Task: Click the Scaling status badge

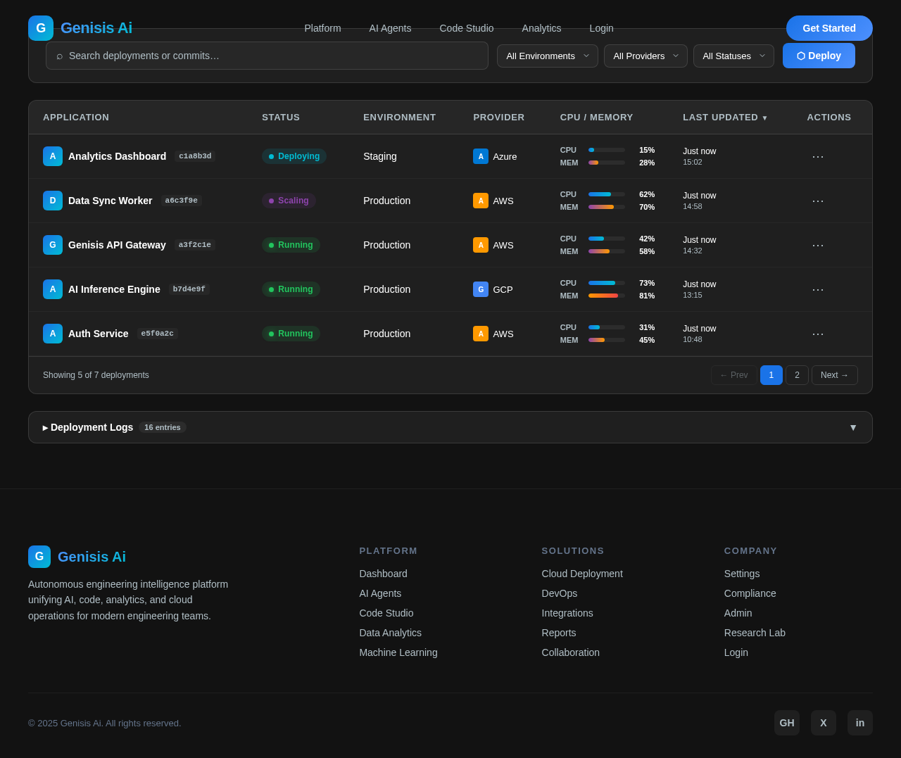Action: coord(289,201)
